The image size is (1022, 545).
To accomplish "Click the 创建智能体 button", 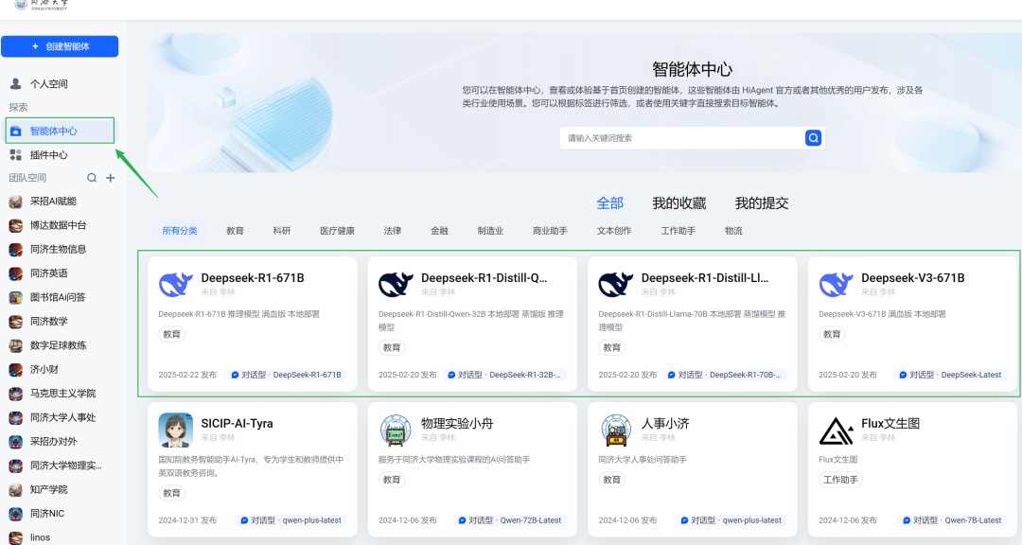I will point(60,46).
